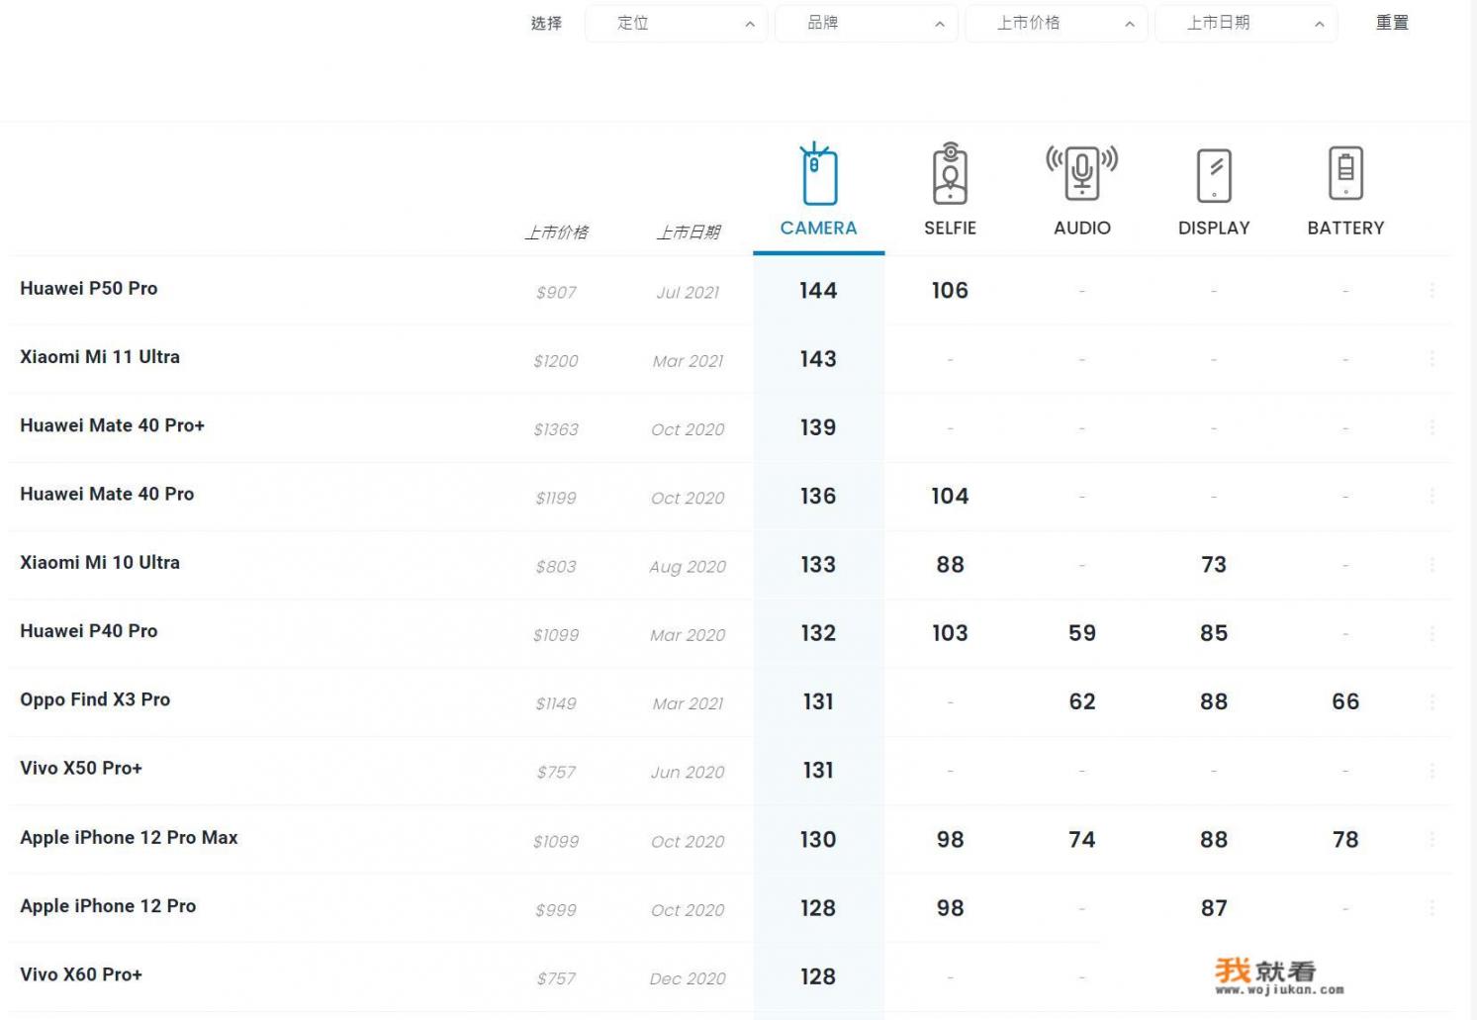Image resolution: width=1477 pixels, height=1020 pixels.
Task: Select the AUDIO tab label
Action: 1082,228
